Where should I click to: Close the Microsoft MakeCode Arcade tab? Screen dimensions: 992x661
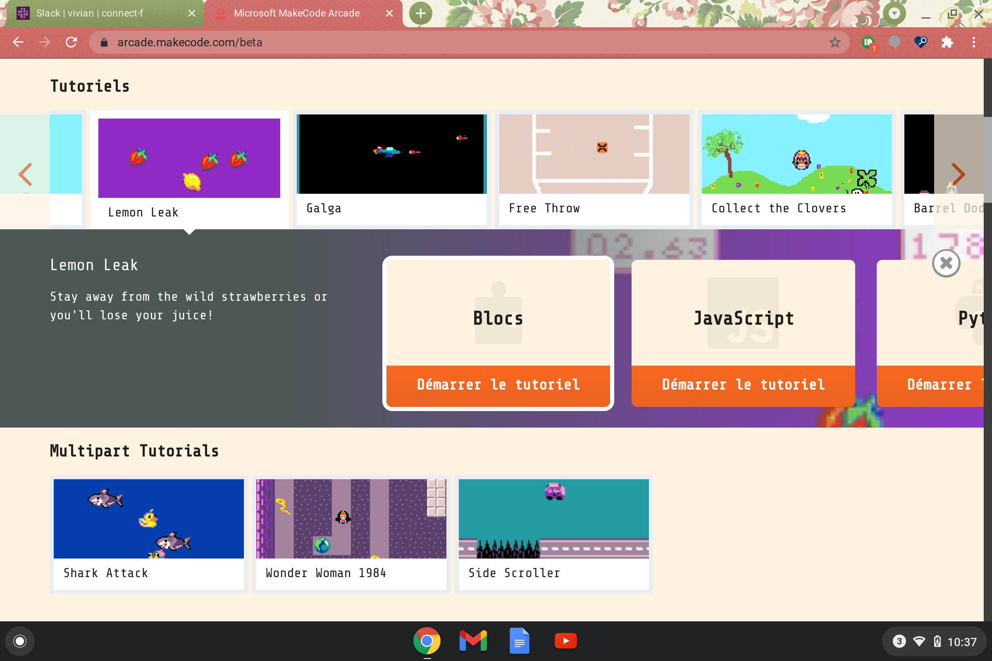tap(389, 14)
